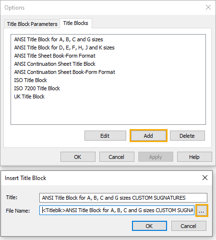This screenshot has height=240, width=216.
Task: Select ISO 7200 Title Block entry
Action: pyautogui.click(x=37, y=88)
